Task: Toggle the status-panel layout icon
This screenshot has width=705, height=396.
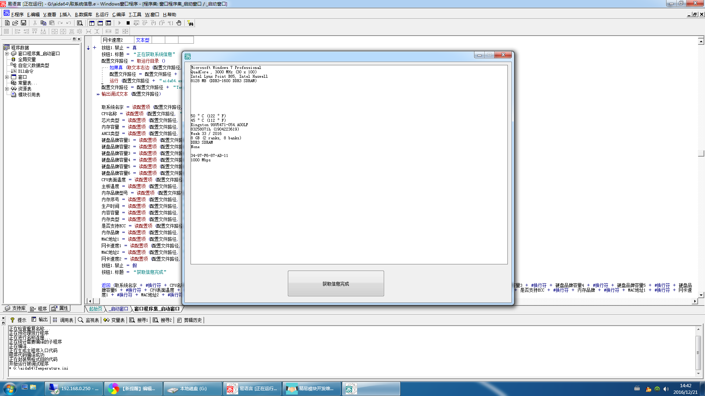Action: (100, 23)
